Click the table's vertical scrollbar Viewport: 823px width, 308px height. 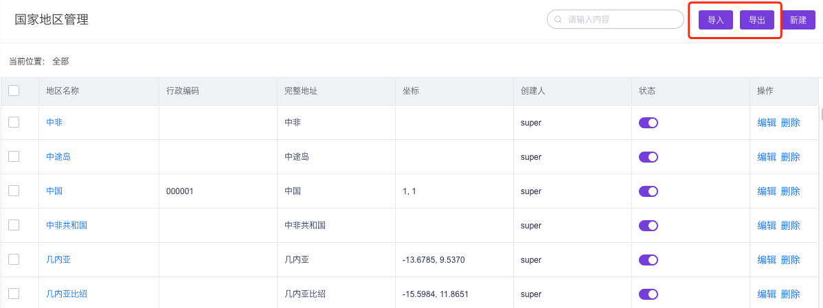(x=820, y=114)
